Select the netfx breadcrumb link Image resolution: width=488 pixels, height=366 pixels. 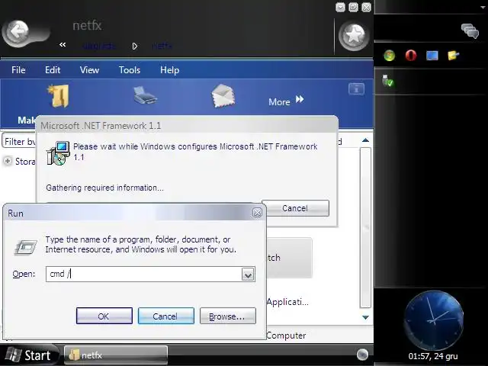pyautogui.click(x=162, y=46)
